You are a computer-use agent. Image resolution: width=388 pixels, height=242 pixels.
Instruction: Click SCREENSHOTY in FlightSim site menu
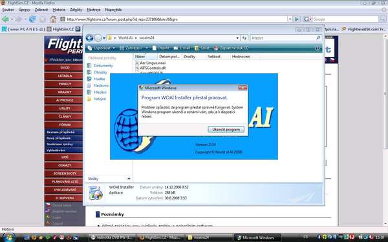[x=65, y=174]
